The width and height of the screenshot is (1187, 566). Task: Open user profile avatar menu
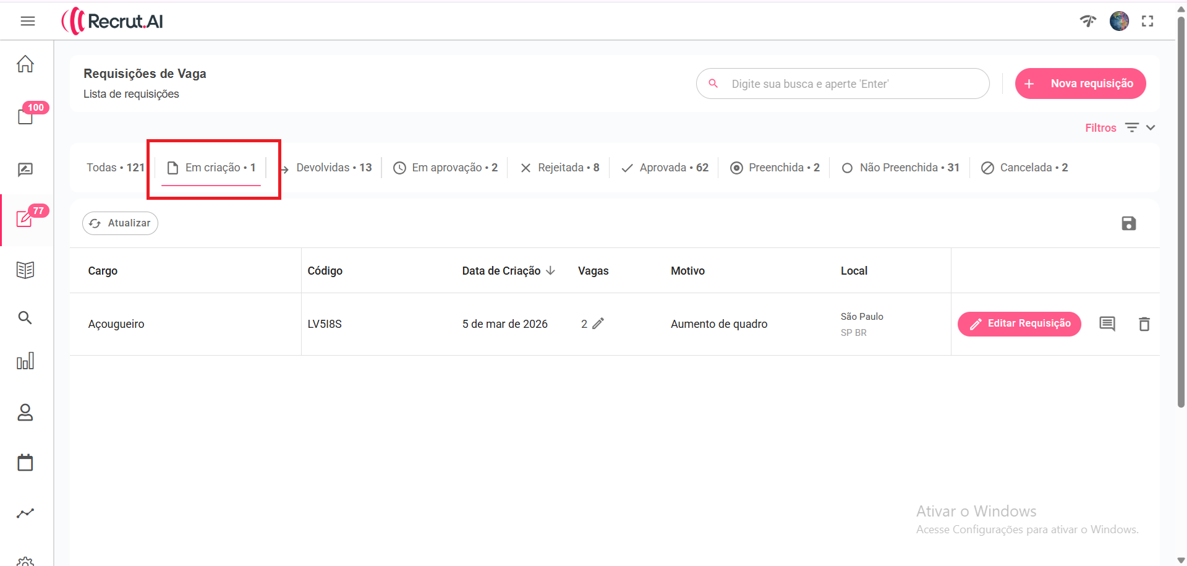[1119, 21]
